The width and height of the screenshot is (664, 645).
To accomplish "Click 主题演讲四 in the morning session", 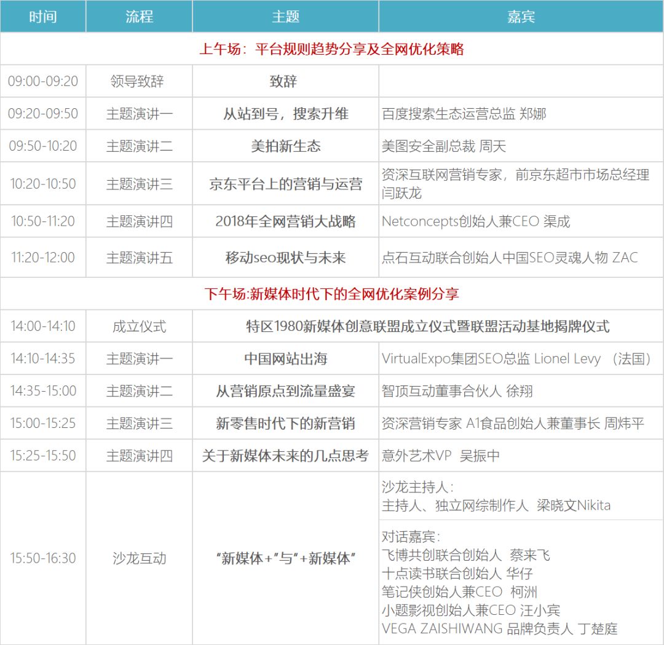I will click(x=139, y=221).
